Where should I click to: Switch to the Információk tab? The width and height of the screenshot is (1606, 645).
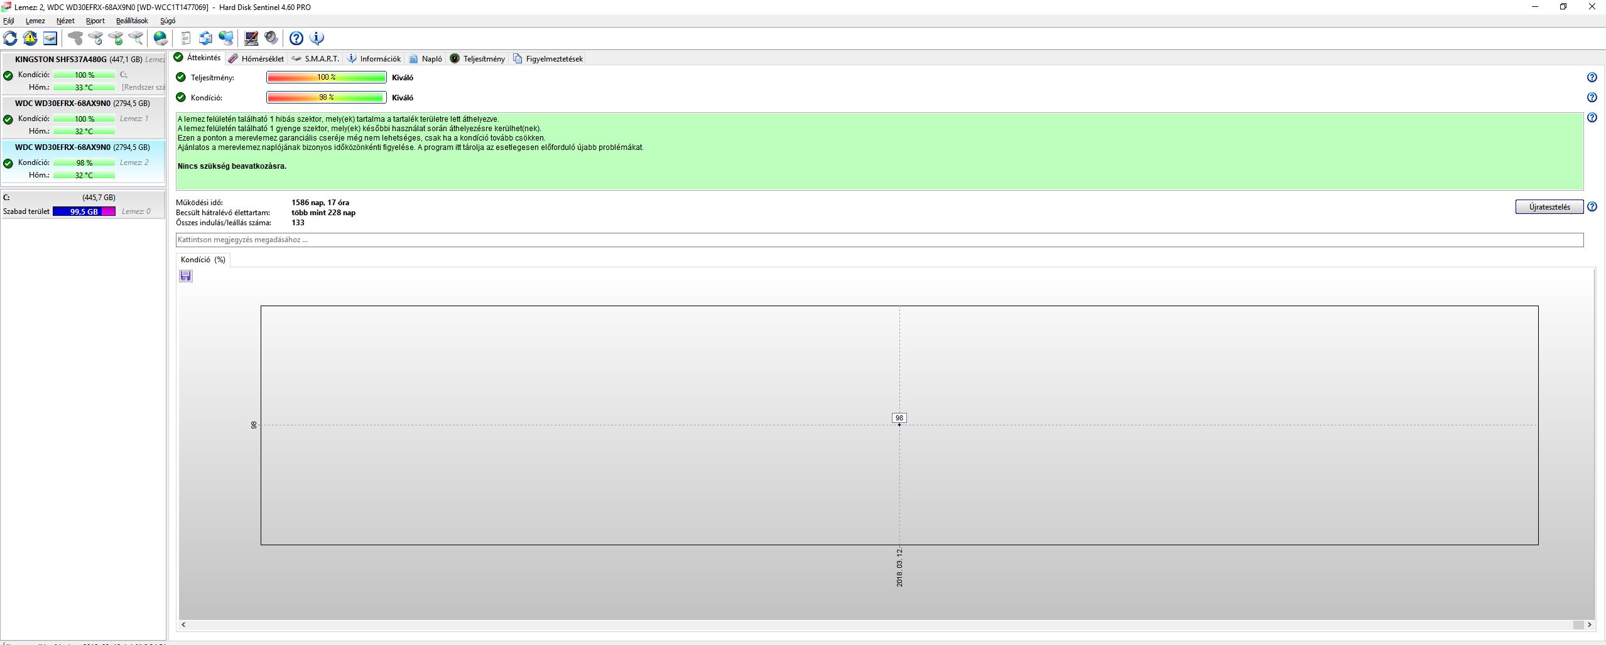coord(374,58)
